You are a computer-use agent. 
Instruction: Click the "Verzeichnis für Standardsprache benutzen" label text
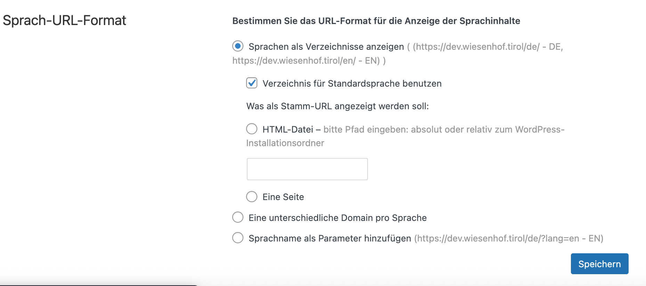coord(352,84)
